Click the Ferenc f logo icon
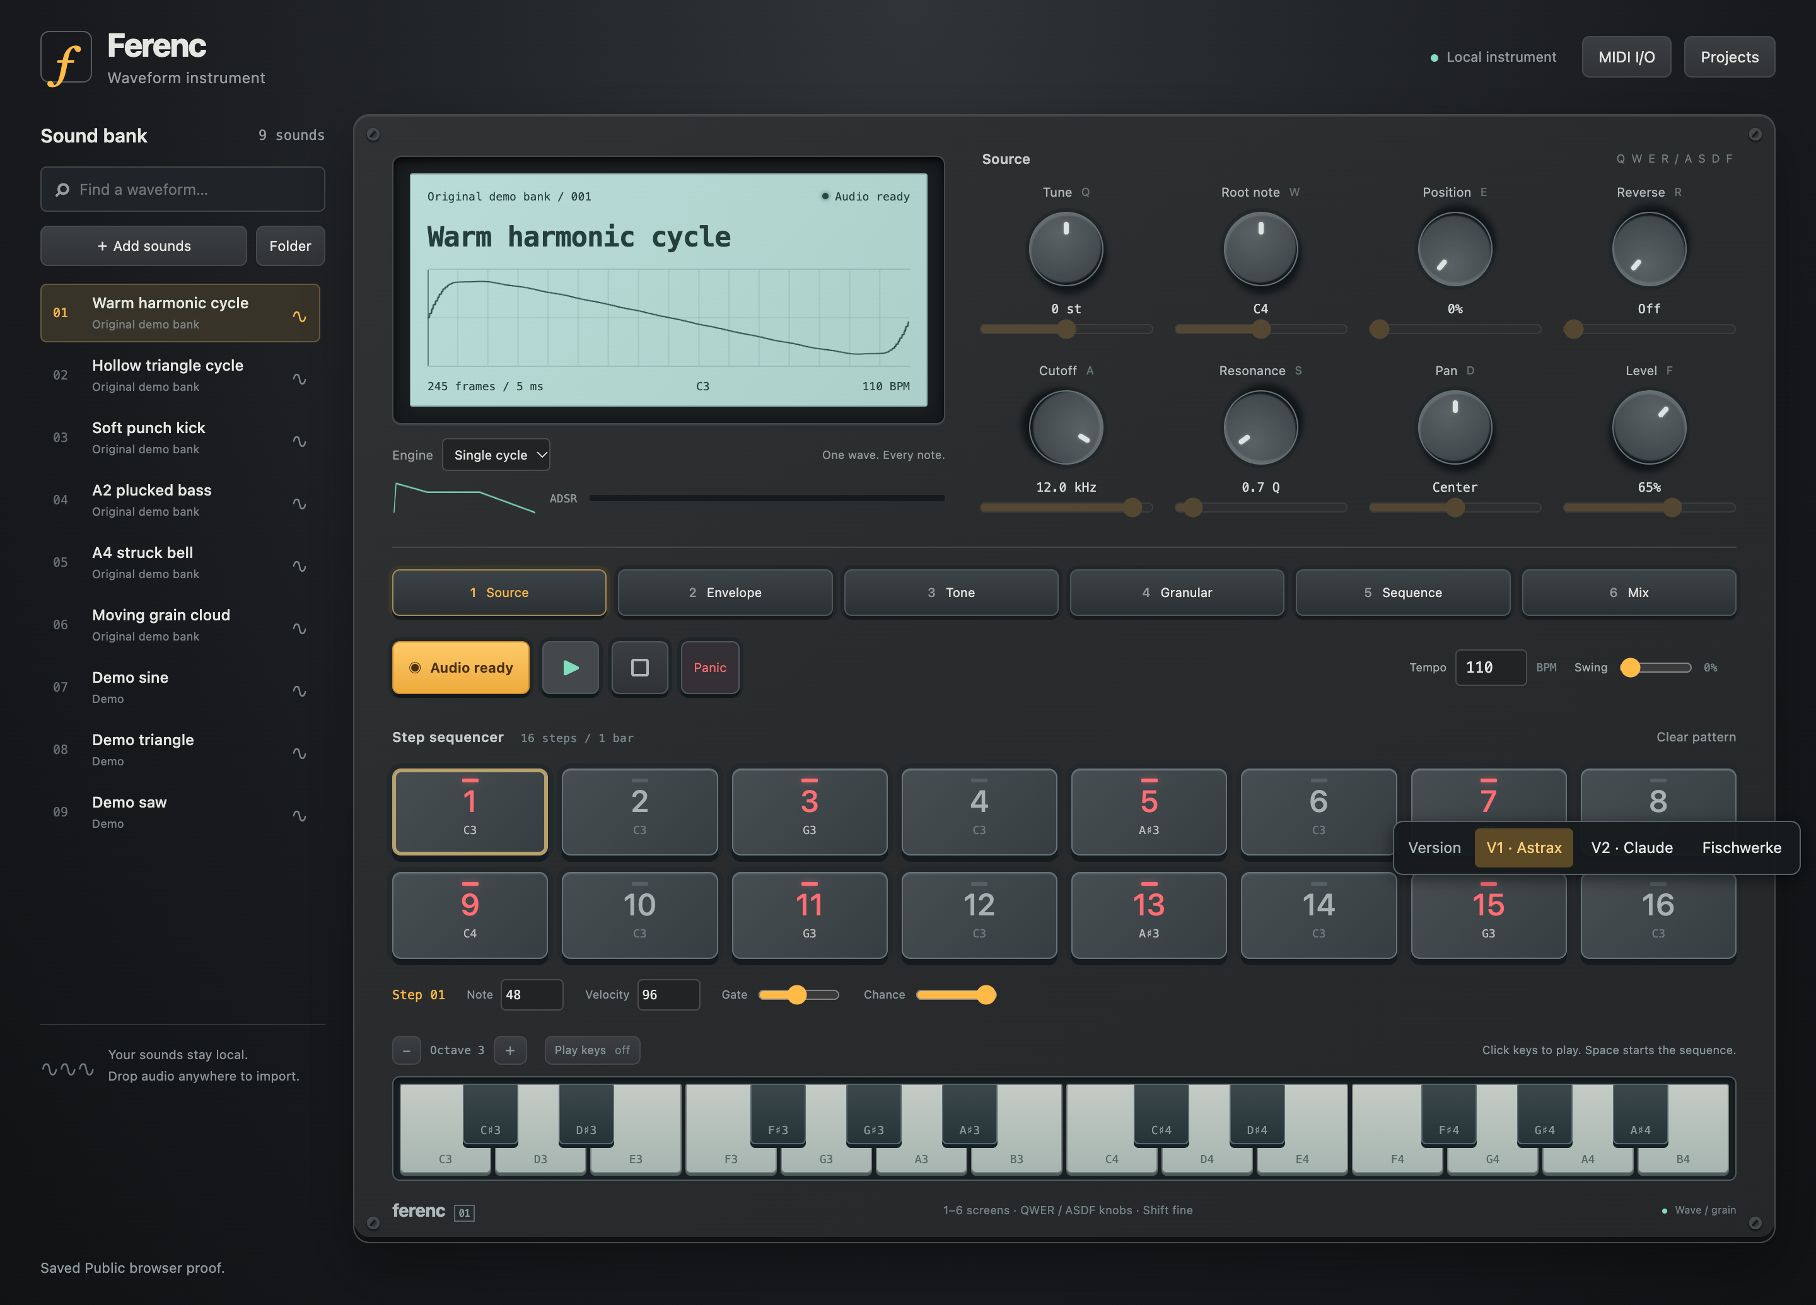 coord(66,57)
